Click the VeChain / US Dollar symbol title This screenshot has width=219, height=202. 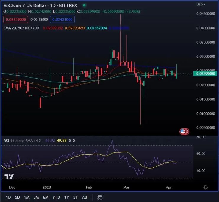coord(25,6)
